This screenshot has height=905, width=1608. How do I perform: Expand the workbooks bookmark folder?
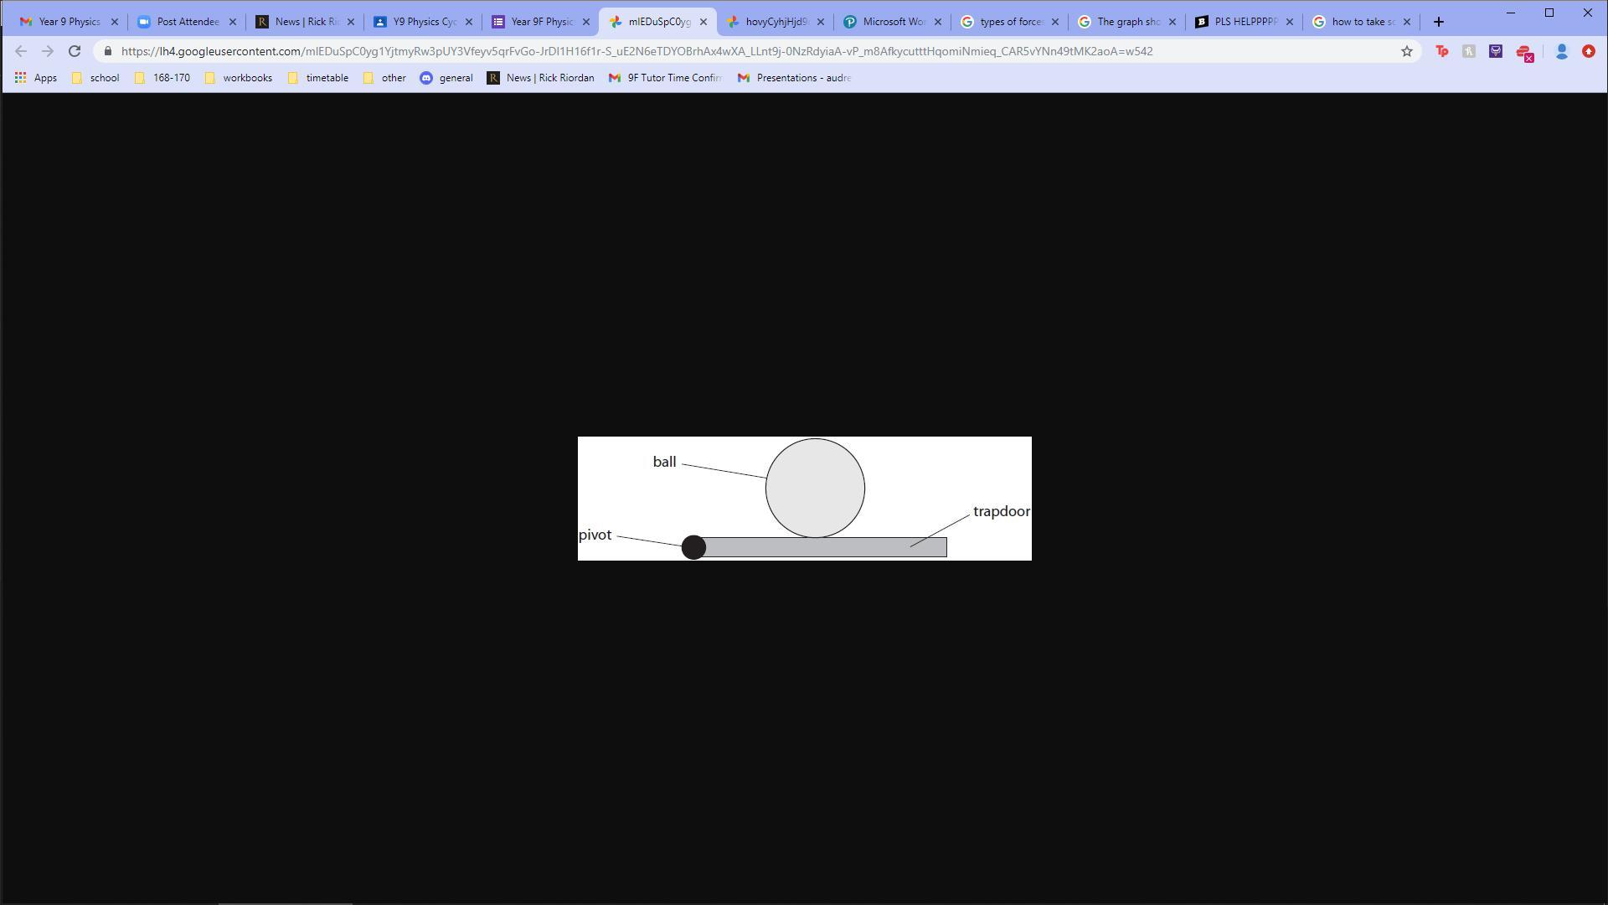coord(238,78)
